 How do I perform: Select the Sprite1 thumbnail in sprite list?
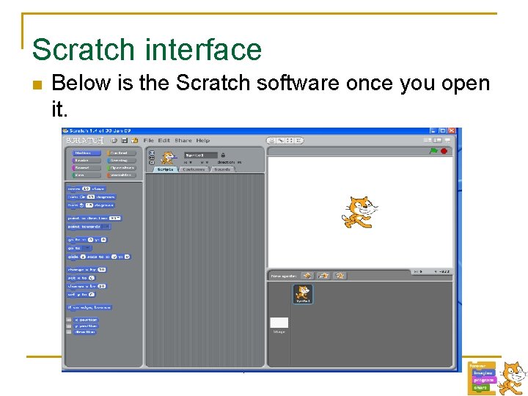pyautogui.click(x=303, y=294)
